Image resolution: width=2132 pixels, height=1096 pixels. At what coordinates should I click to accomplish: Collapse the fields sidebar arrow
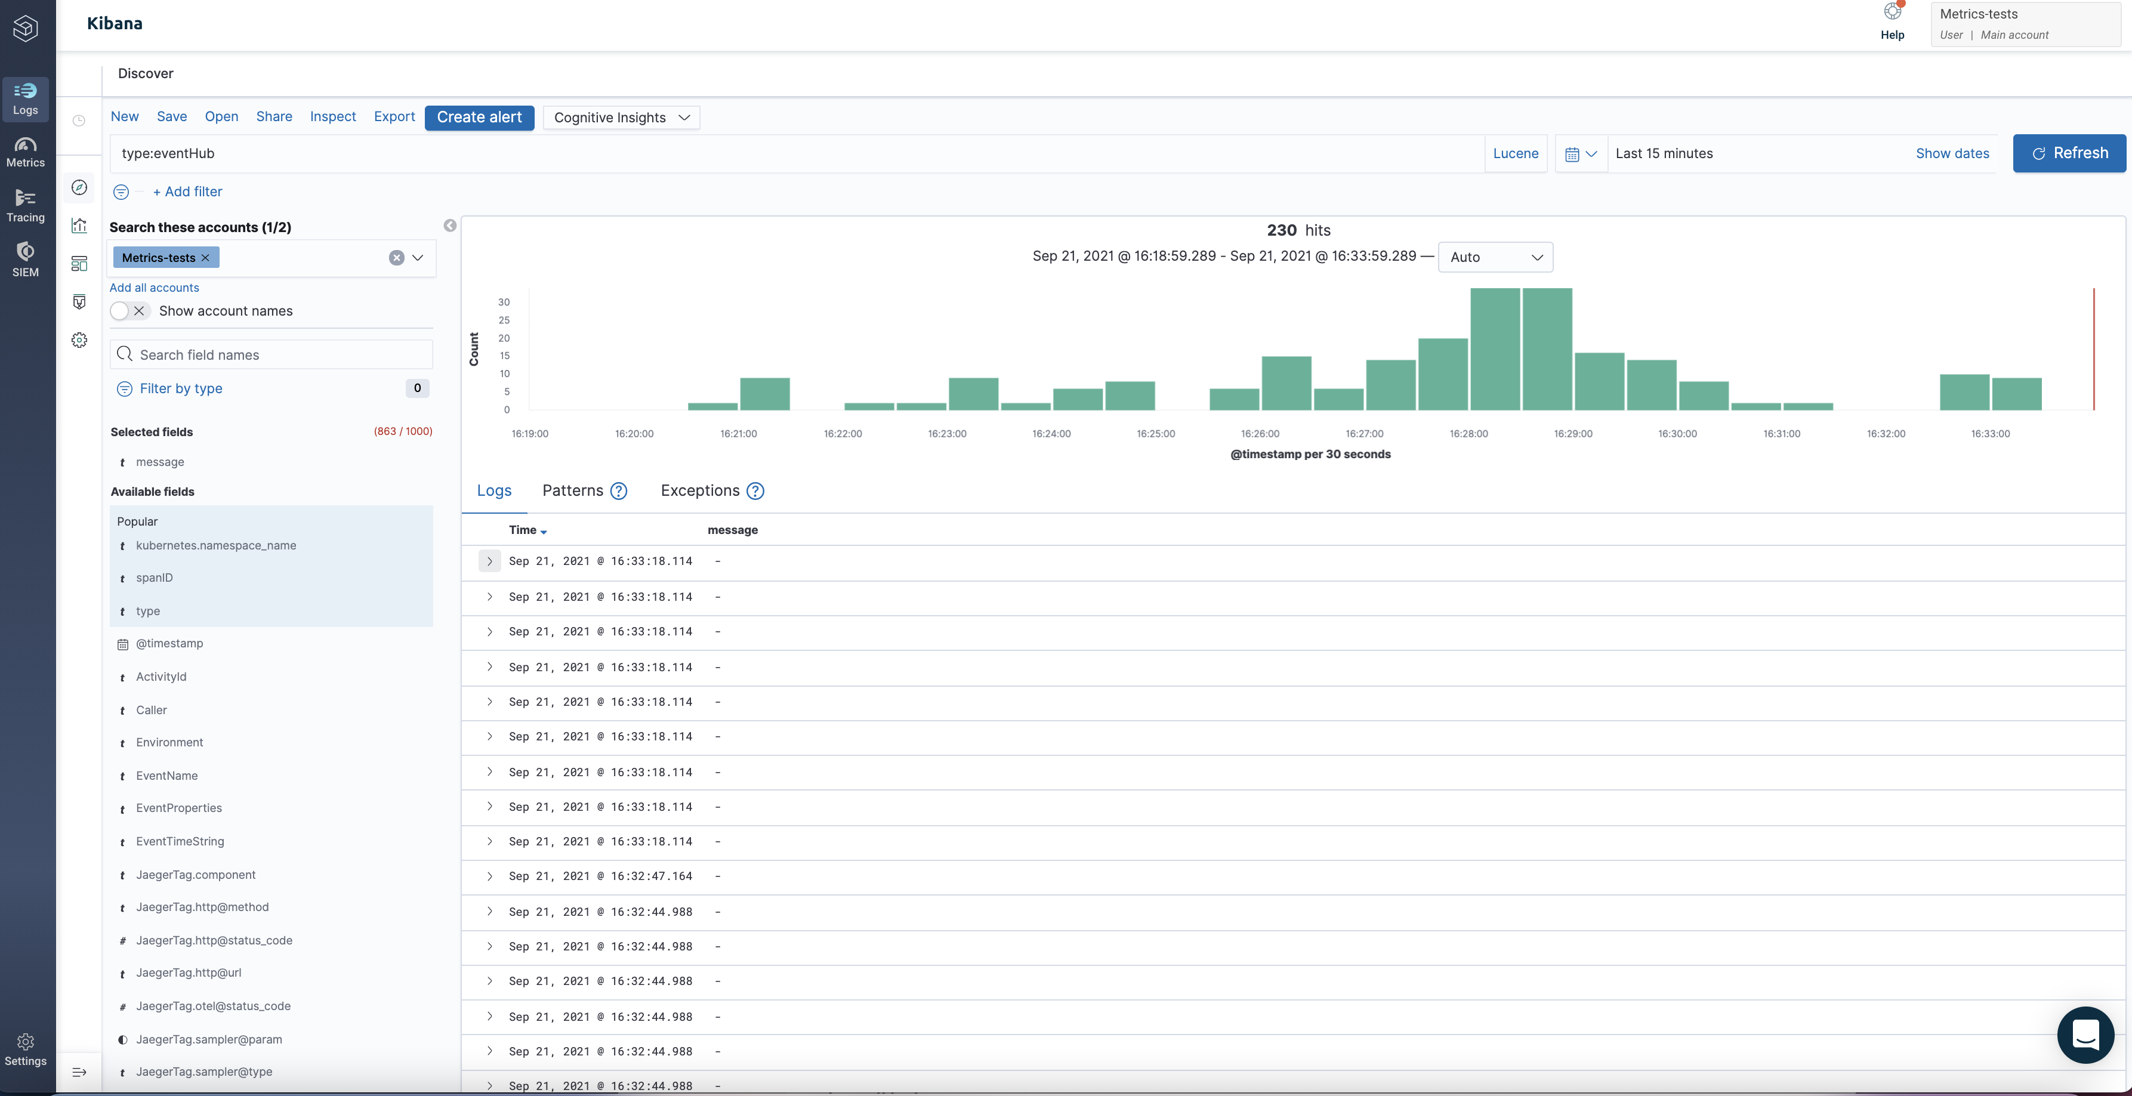(449, 226)
